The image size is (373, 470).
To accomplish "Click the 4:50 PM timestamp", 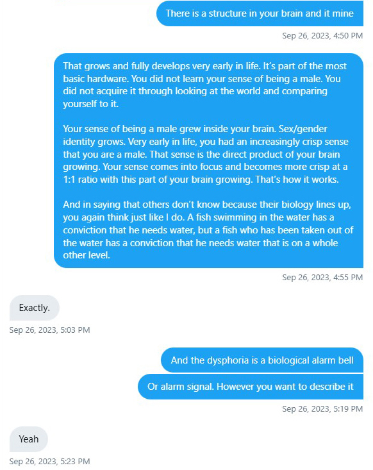I will click(x=322, y=36).
